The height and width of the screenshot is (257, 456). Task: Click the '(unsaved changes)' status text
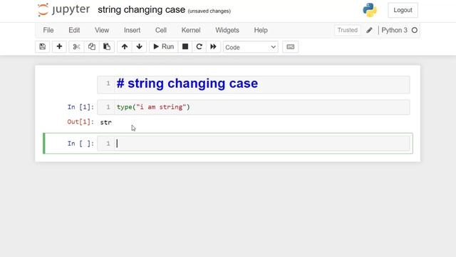click(209, 11)
